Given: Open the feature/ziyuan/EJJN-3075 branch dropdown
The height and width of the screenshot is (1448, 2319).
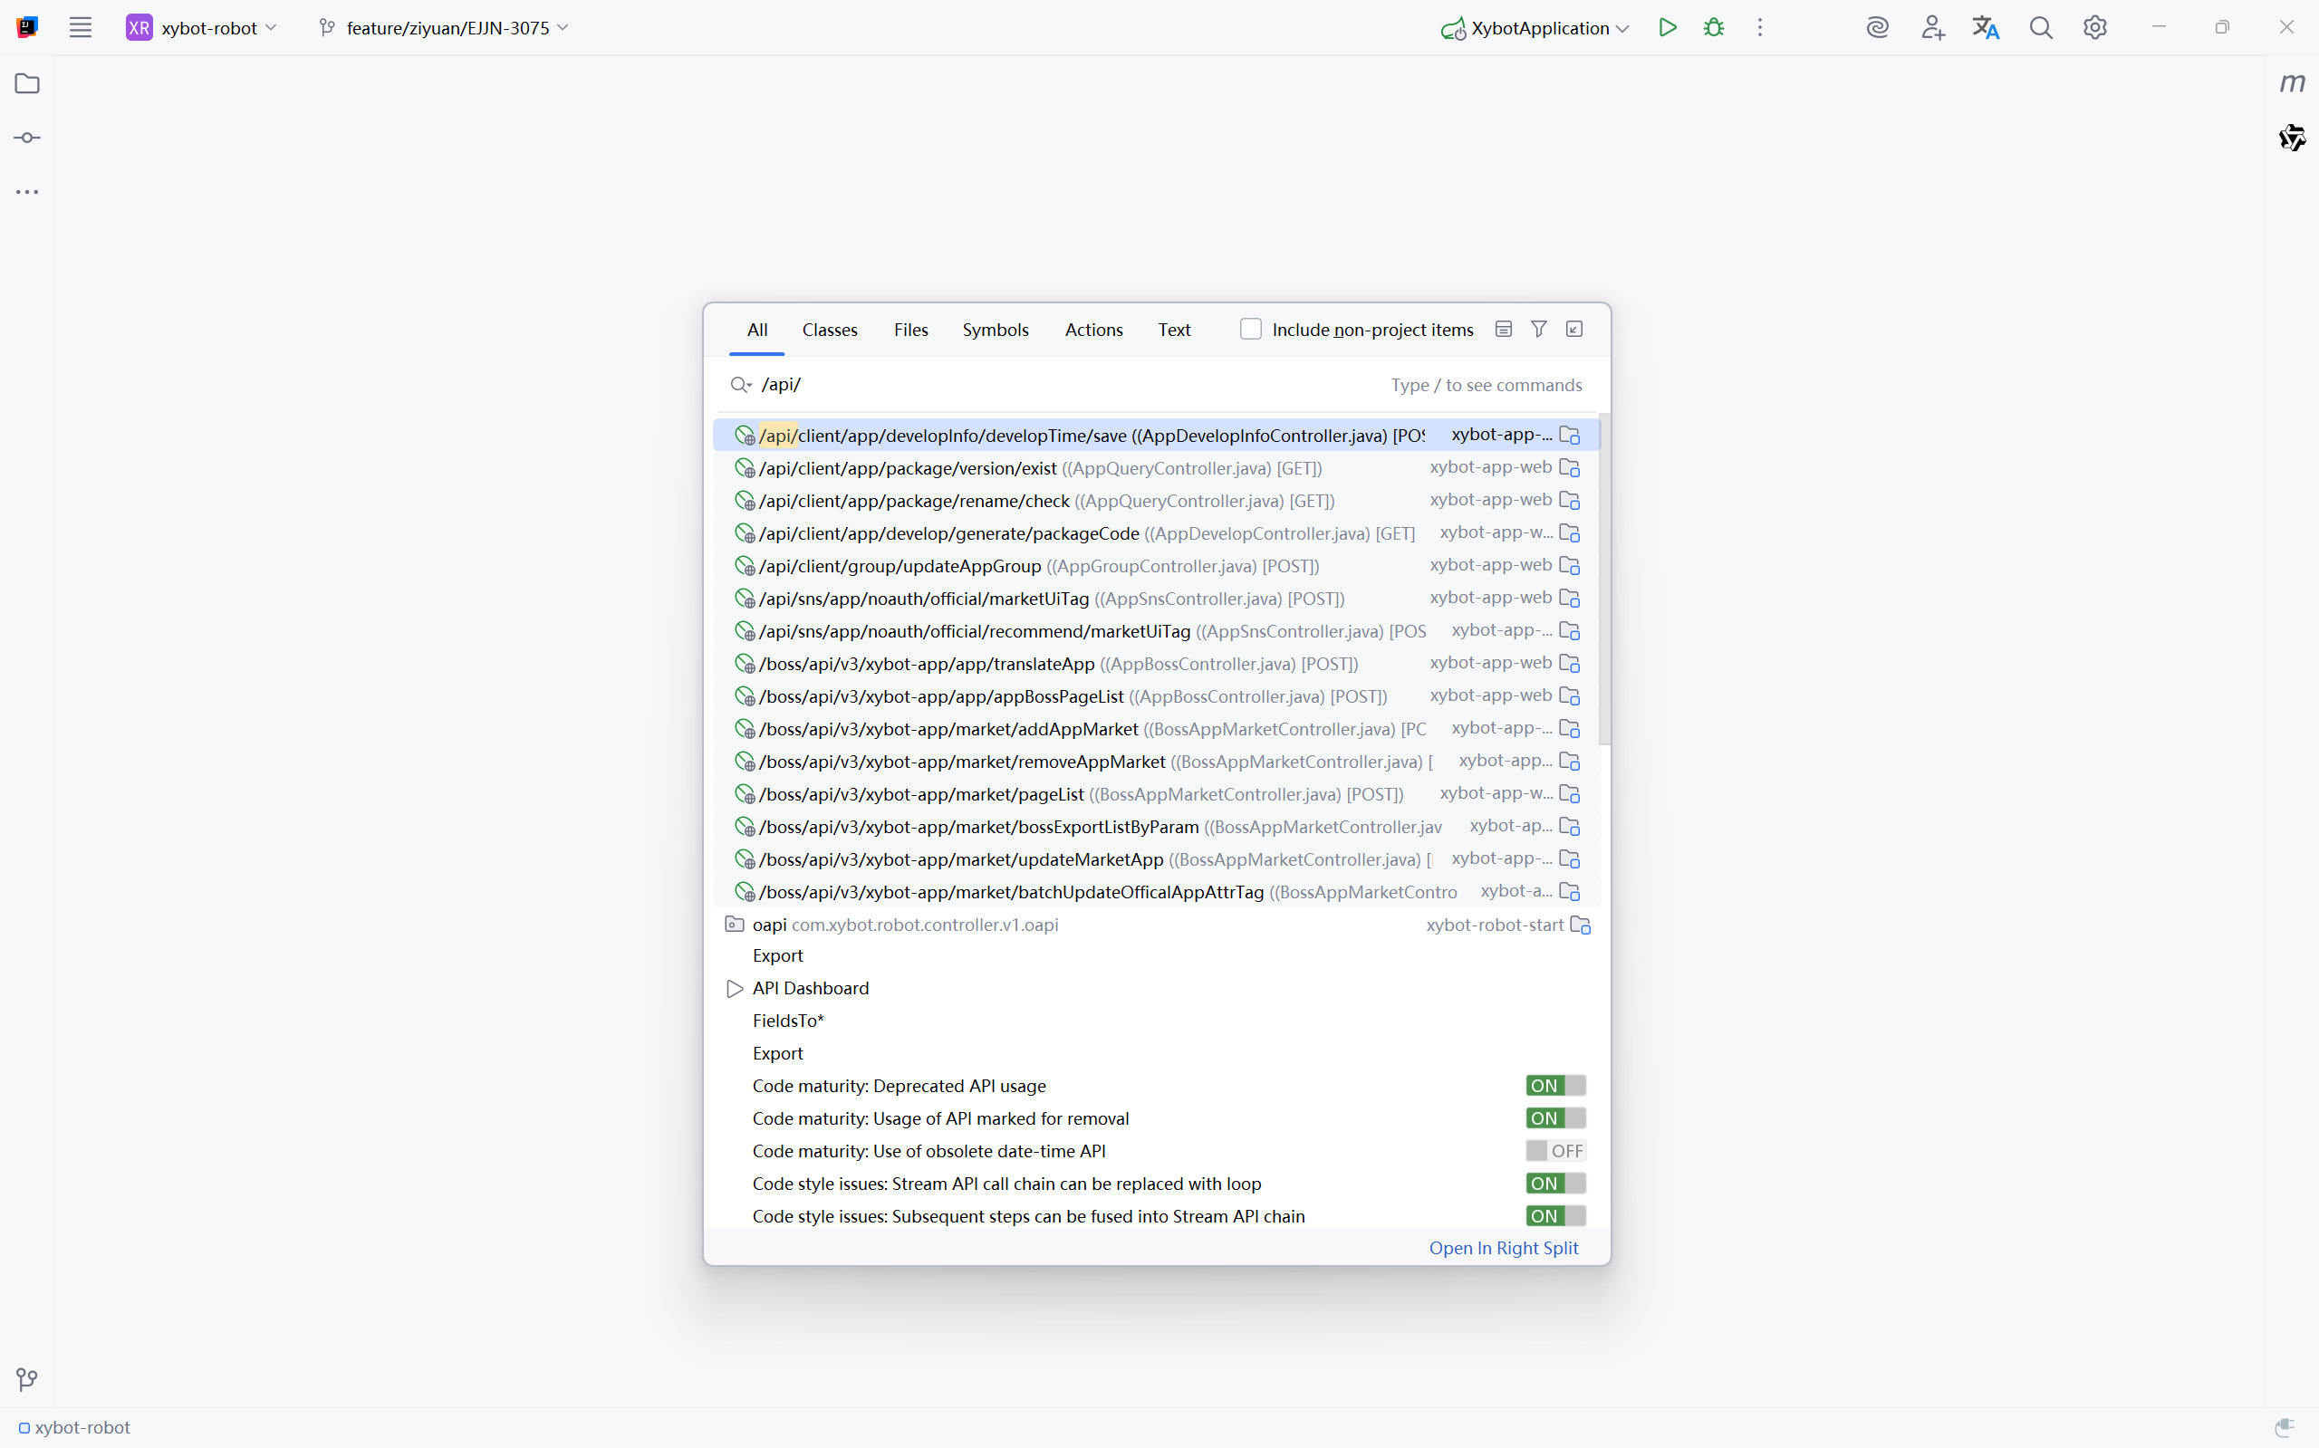Looking at the screenshot, I should 446,28.
